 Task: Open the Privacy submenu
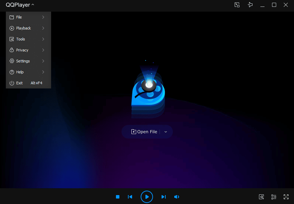pyautogui.click(x=28, y=50)
